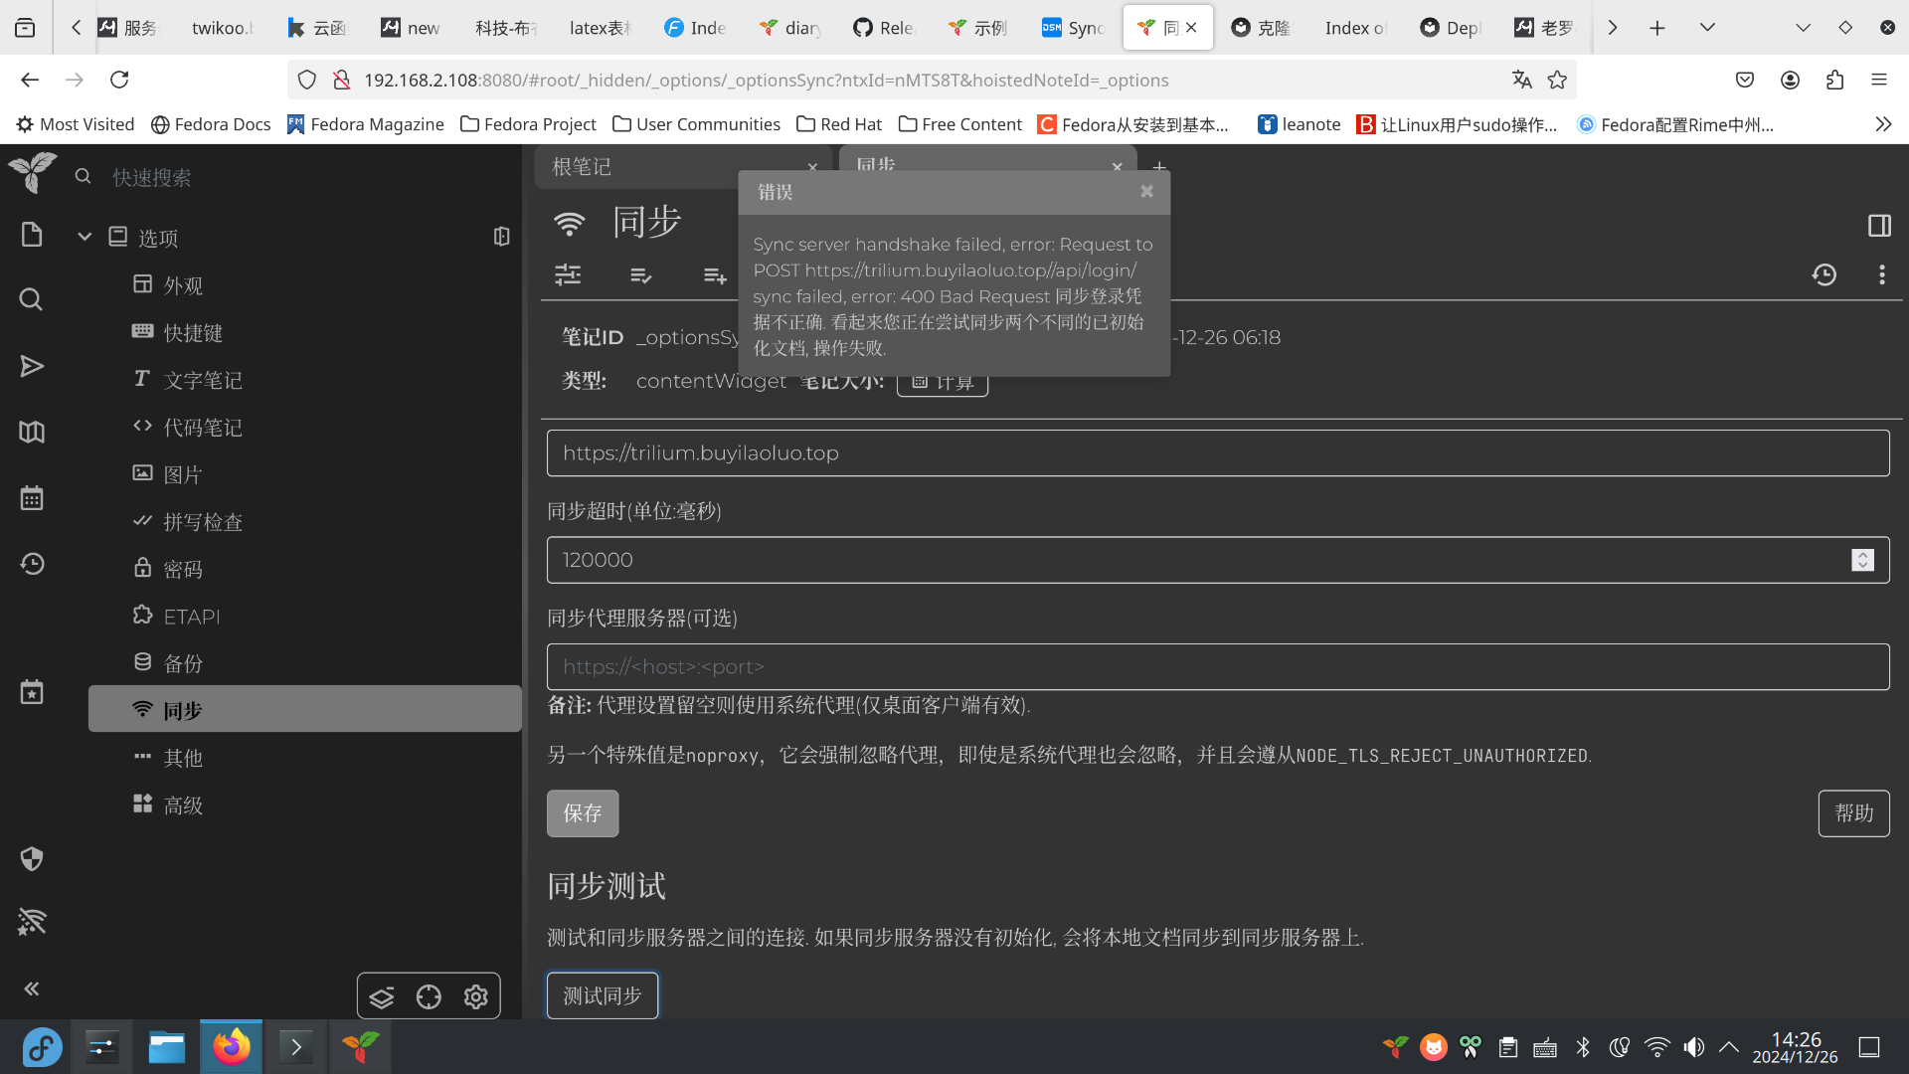Open the inherited attributes list icon

point(715,275)
